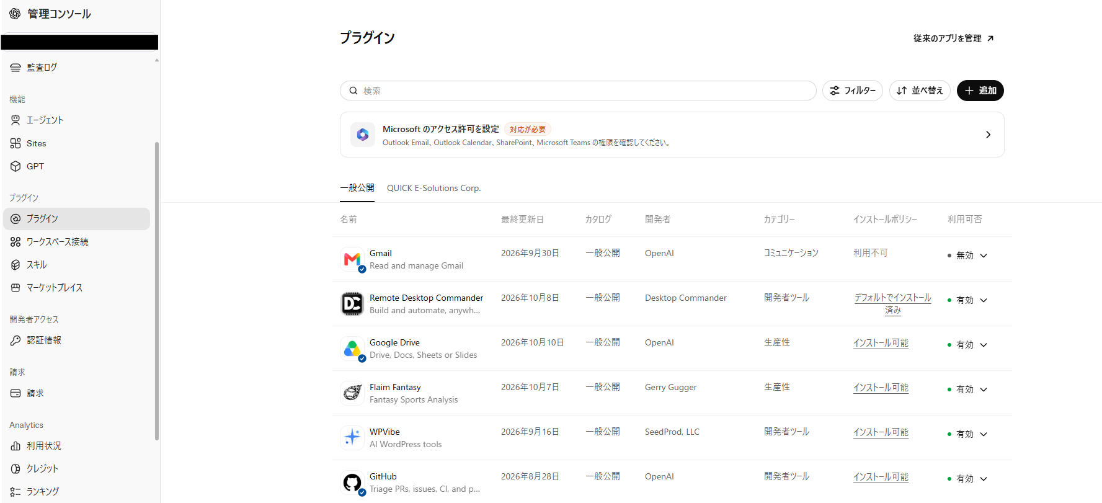The image size is (1102, 503).
Task: Click the 利用可否 column header
Action: 965,220
